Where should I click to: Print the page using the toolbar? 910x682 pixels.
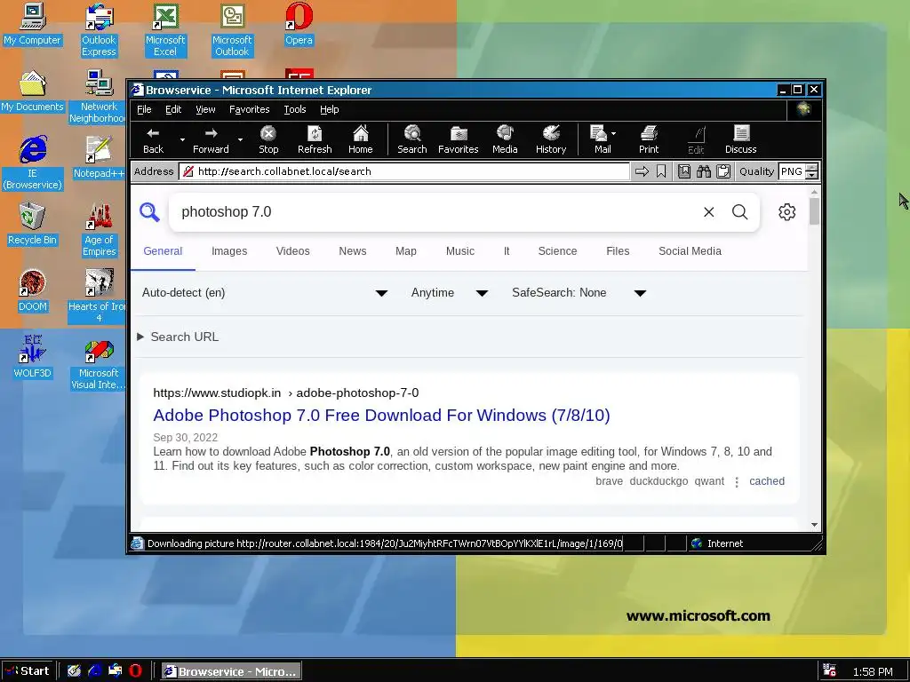click(649, 139)
